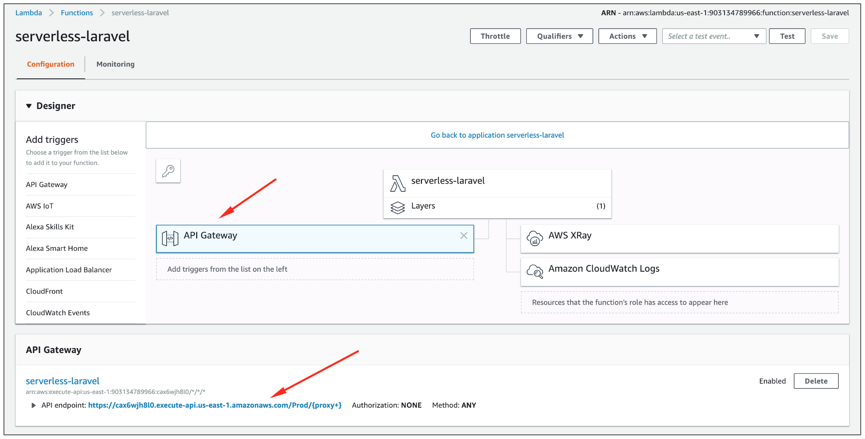This screenshot has width=865, height=439.
Task: Go back to application serverless-laravel link
Action: click(x=497, y=135)
